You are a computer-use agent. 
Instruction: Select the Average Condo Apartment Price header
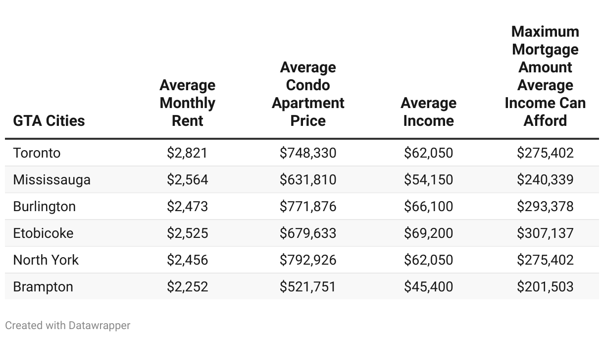click(308, 94)
